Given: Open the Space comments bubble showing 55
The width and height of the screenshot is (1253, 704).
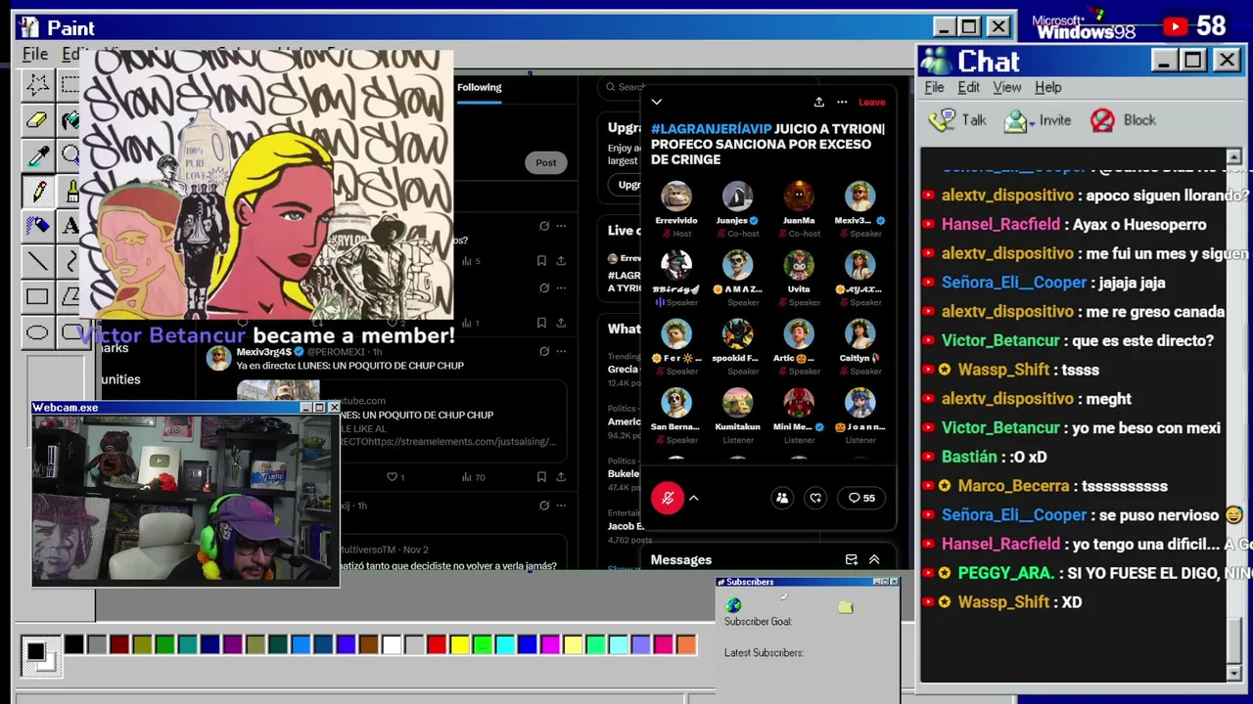Looking at the screenshot, I should [x=861, y=498].
